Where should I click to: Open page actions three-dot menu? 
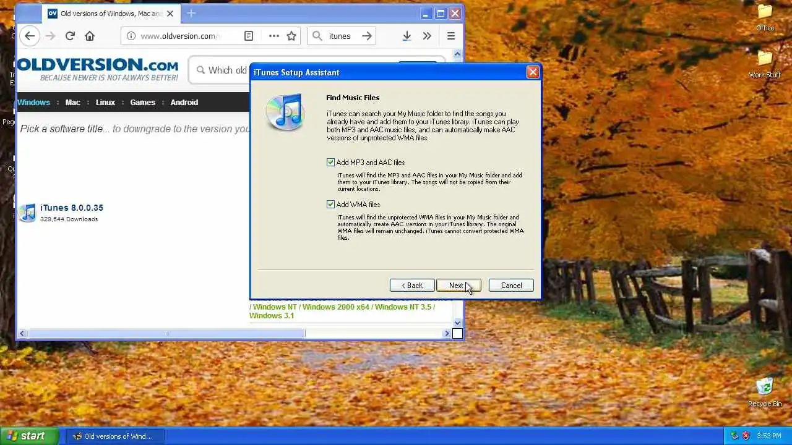pos(274,36)
